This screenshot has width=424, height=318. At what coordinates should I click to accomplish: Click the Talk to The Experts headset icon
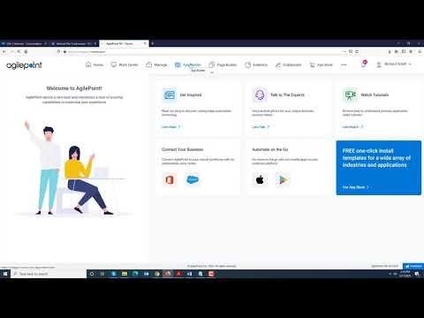260,95
